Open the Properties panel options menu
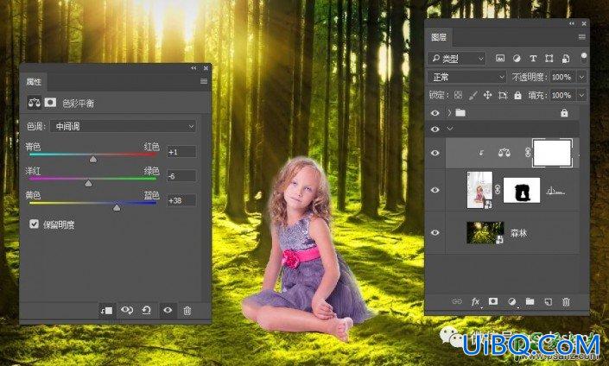The width and height of the screenshot is (609, 366). [x=204, y=81]
